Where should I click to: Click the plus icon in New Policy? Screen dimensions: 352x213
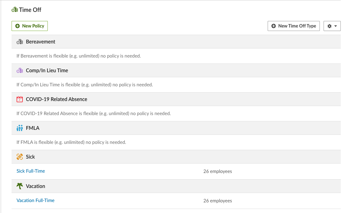point(17,26)
